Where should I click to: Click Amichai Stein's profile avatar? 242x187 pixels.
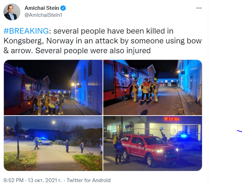(x=12, y=12)
